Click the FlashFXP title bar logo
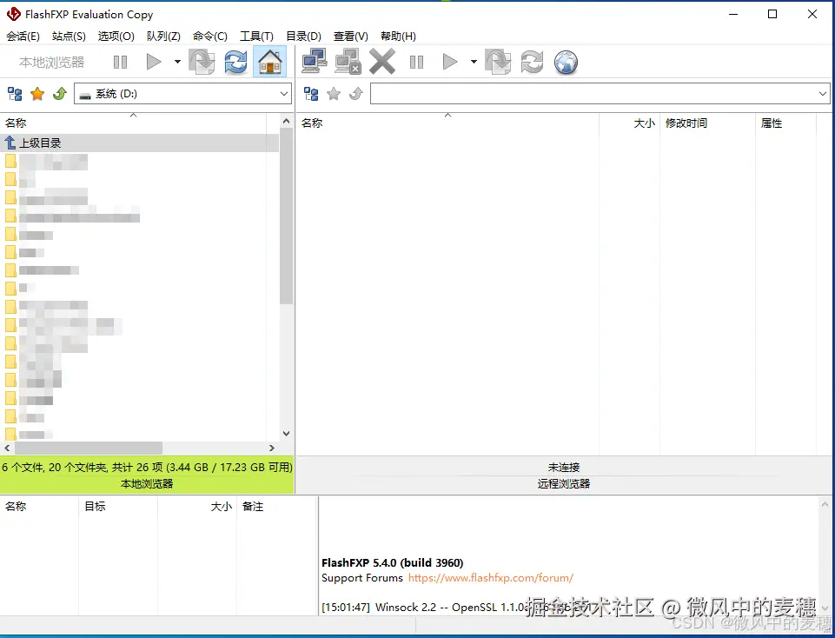This screenshot has height=638, width=835. 13,15
